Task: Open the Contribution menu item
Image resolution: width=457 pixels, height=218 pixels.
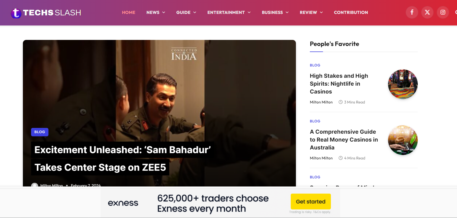Action: tap(351, 12)
